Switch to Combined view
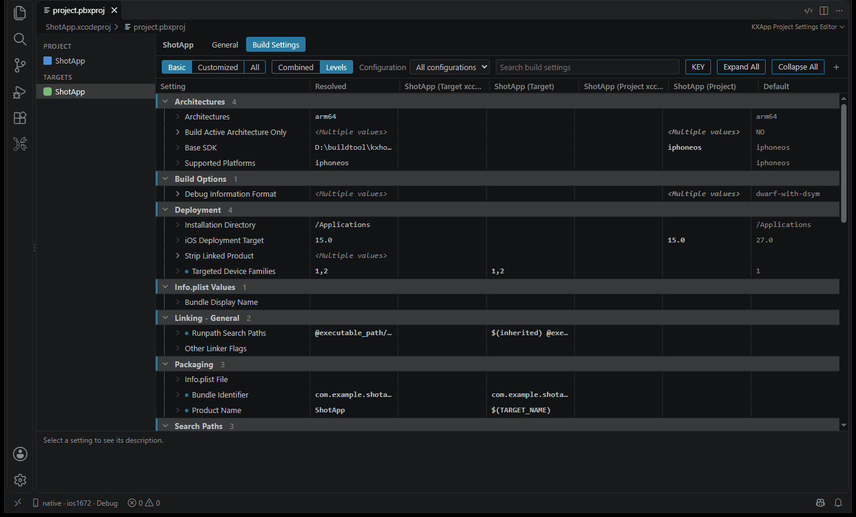Image resolution: width=856 pixels, height=517 pixels. click(x=295, y=67)
